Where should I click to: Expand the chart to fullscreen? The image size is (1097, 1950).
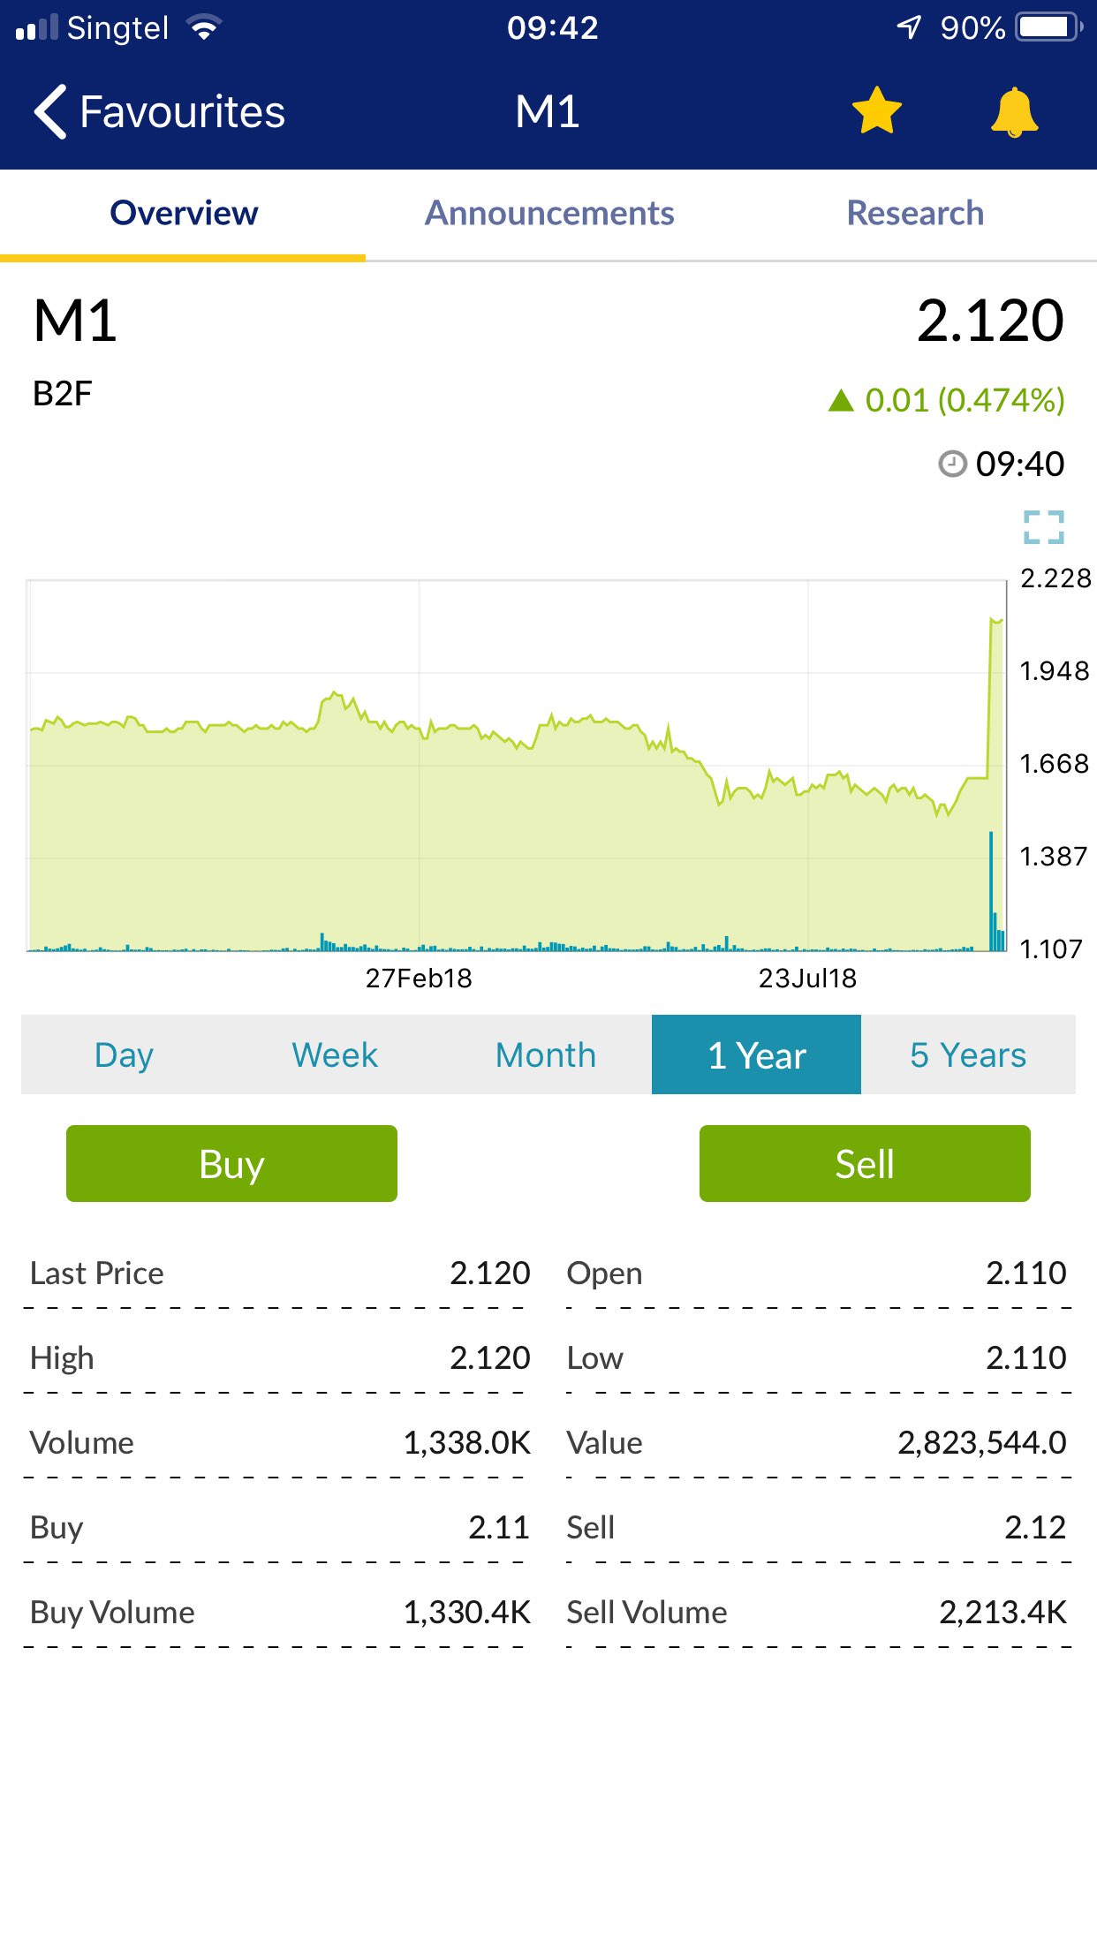pos(1043,527)
